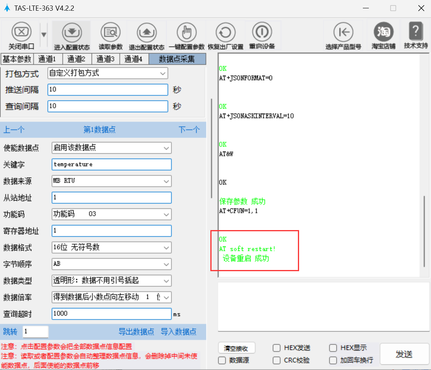The width and height of the screenshot is (431, 370).
Task: Enable the HEX发送 checkbox
Action: point(277,348)
